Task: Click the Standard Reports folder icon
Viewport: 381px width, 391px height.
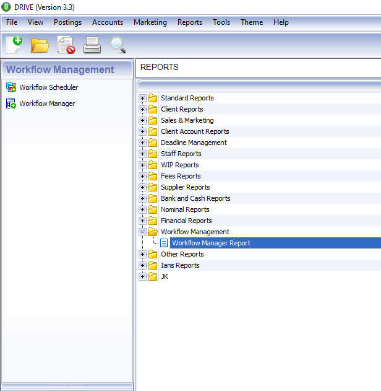Action: (x=153, y=98)
